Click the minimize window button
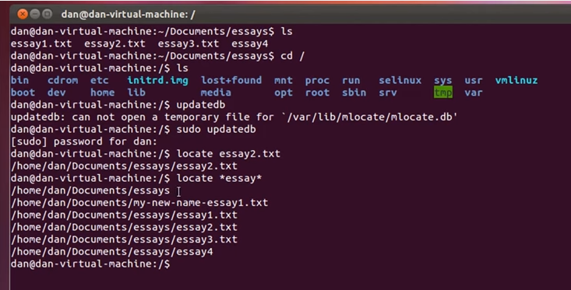Image resolution: width=571 pixels, height=290 pixels. (35, 14)
